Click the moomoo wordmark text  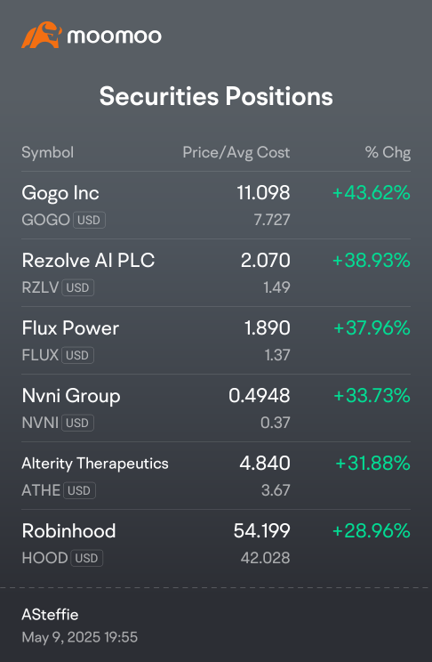(115, 36)
